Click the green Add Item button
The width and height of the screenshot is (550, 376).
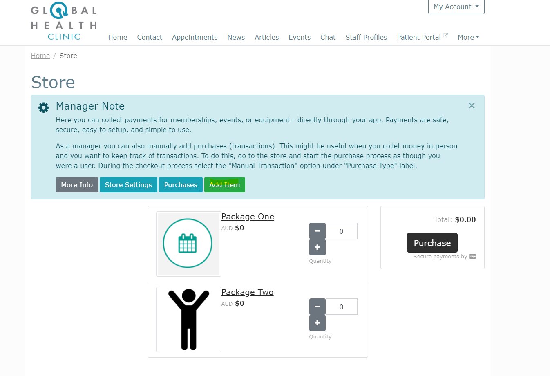(x=224, y=185)
